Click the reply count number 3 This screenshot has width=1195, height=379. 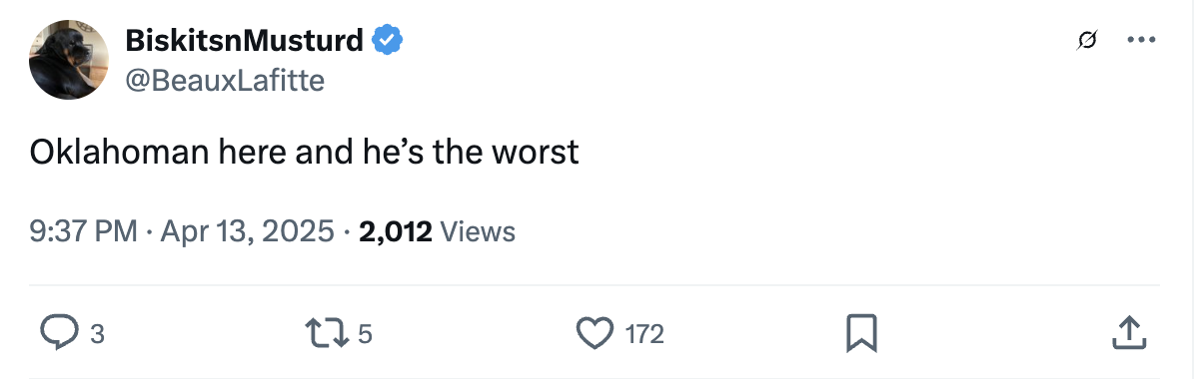coord(96,334)
